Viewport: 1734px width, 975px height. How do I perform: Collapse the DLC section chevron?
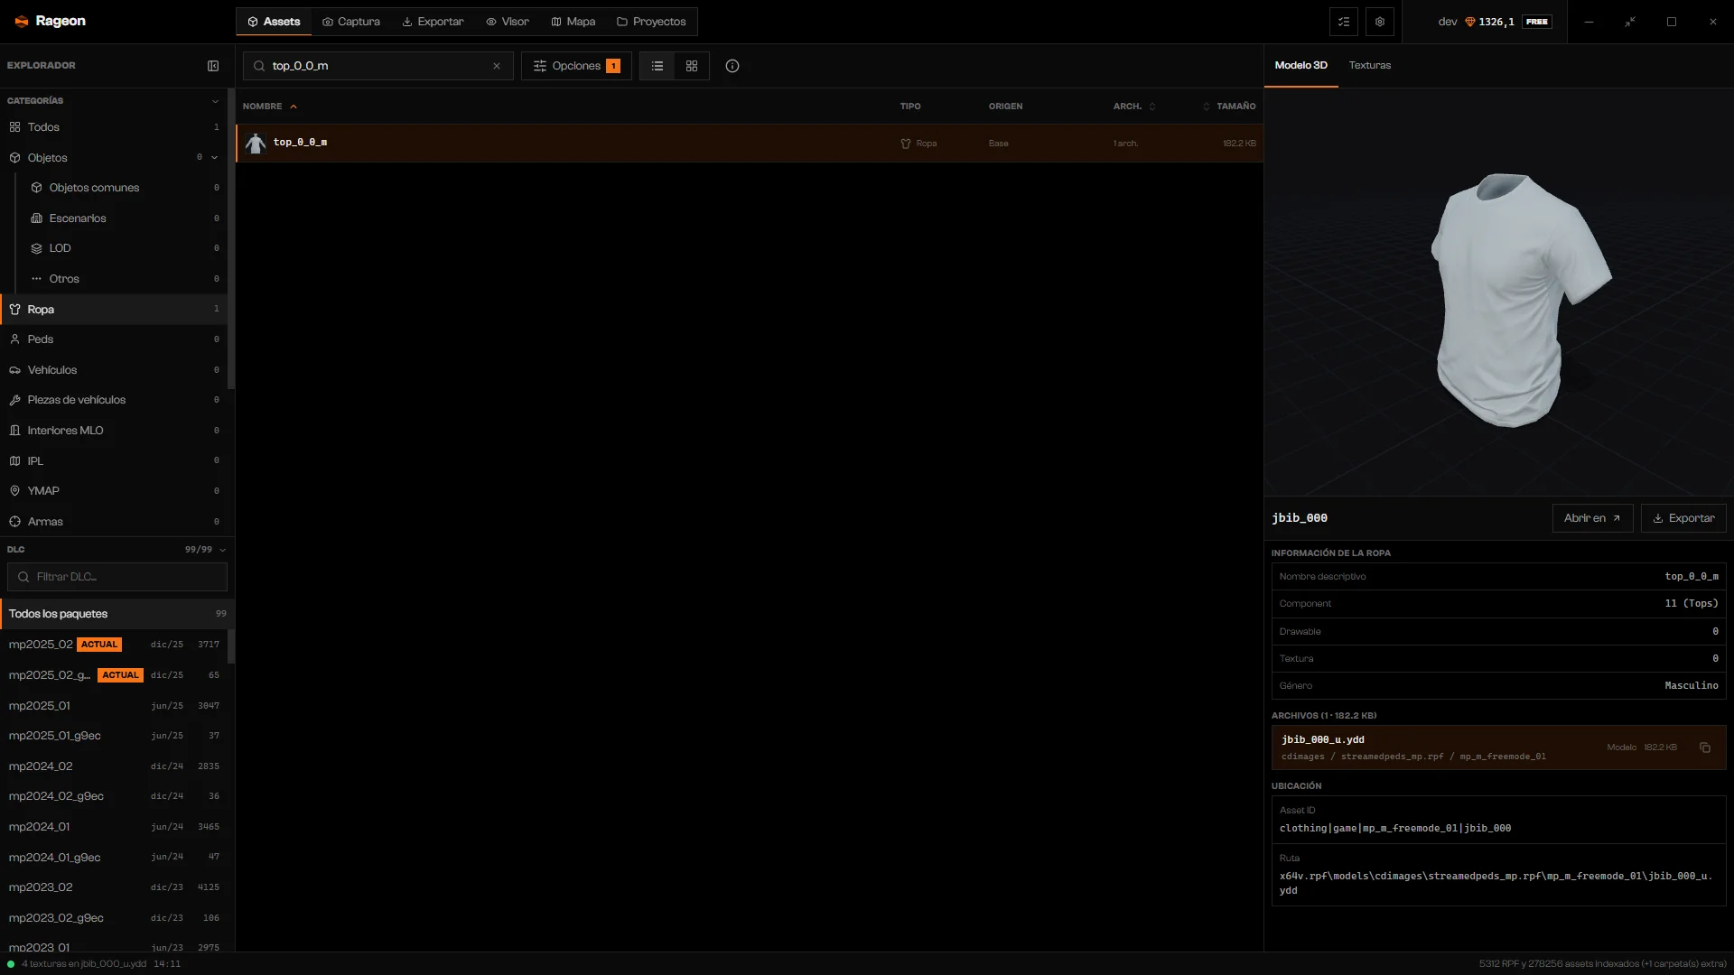coord(223,550)
